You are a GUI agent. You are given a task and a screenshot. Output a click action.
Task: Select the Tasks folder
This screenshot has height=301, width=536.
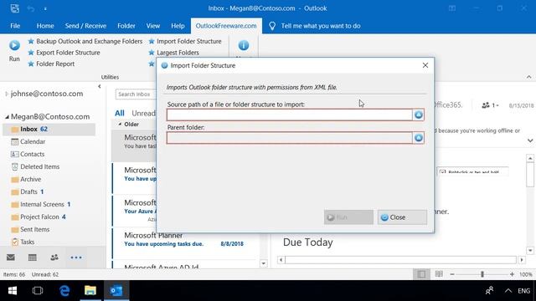pyautogui.click(x=27, y=242)
